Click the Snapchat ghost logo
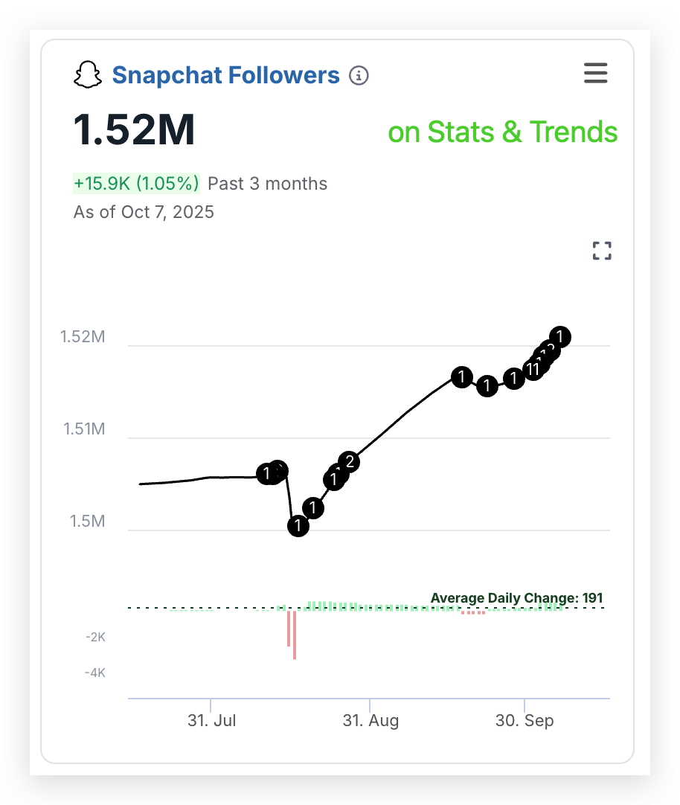The image size is (680, 805). [x=88, y=76]
